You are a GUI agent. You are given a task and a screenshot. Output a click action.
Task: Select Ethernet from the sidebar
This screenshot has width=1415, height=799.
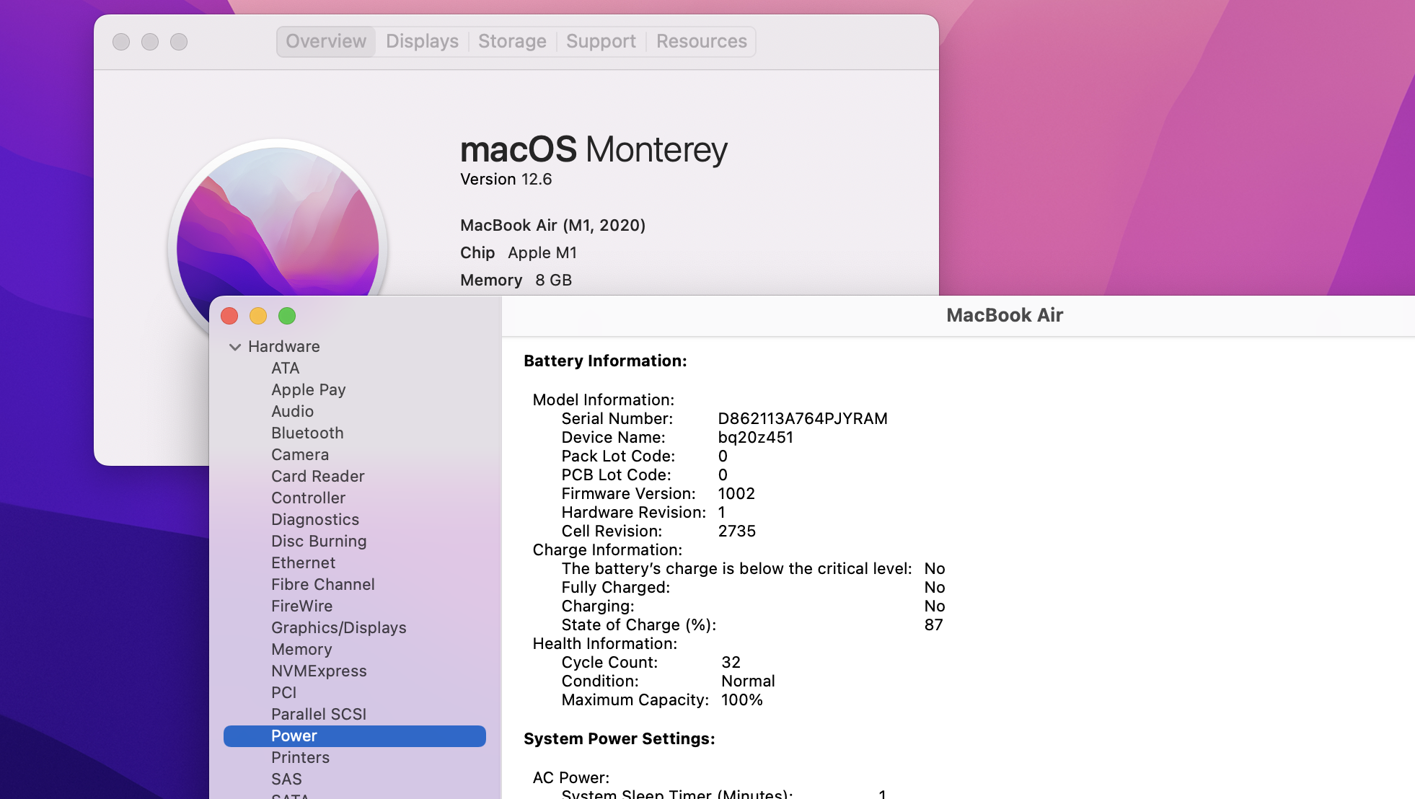coord(303,562)
